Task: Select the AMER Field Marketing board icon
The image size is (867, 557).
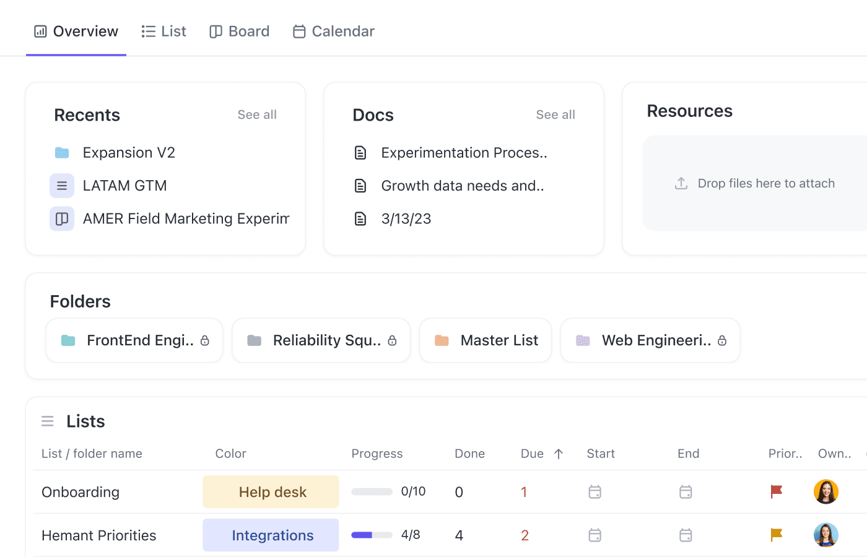Action: point(61,218)
